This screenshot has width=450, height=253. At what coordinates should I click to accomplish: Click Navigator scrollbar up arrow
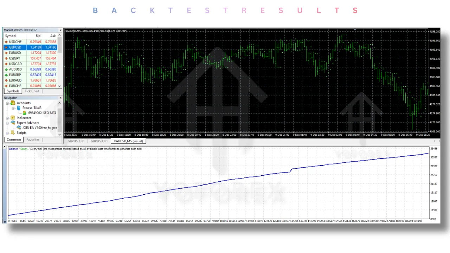click(59, 103)
